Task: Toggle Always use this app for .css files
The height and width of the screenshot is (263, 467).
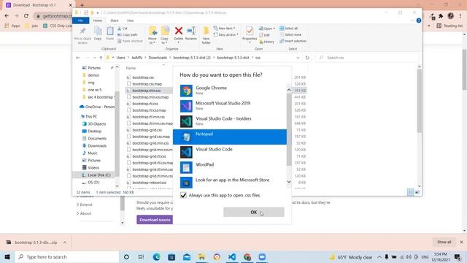Action: (183, 195)
